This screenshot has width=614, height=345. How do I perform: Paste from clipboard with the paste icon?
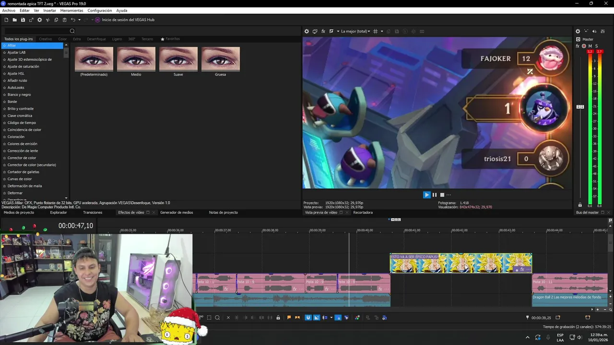click(64, 20)
